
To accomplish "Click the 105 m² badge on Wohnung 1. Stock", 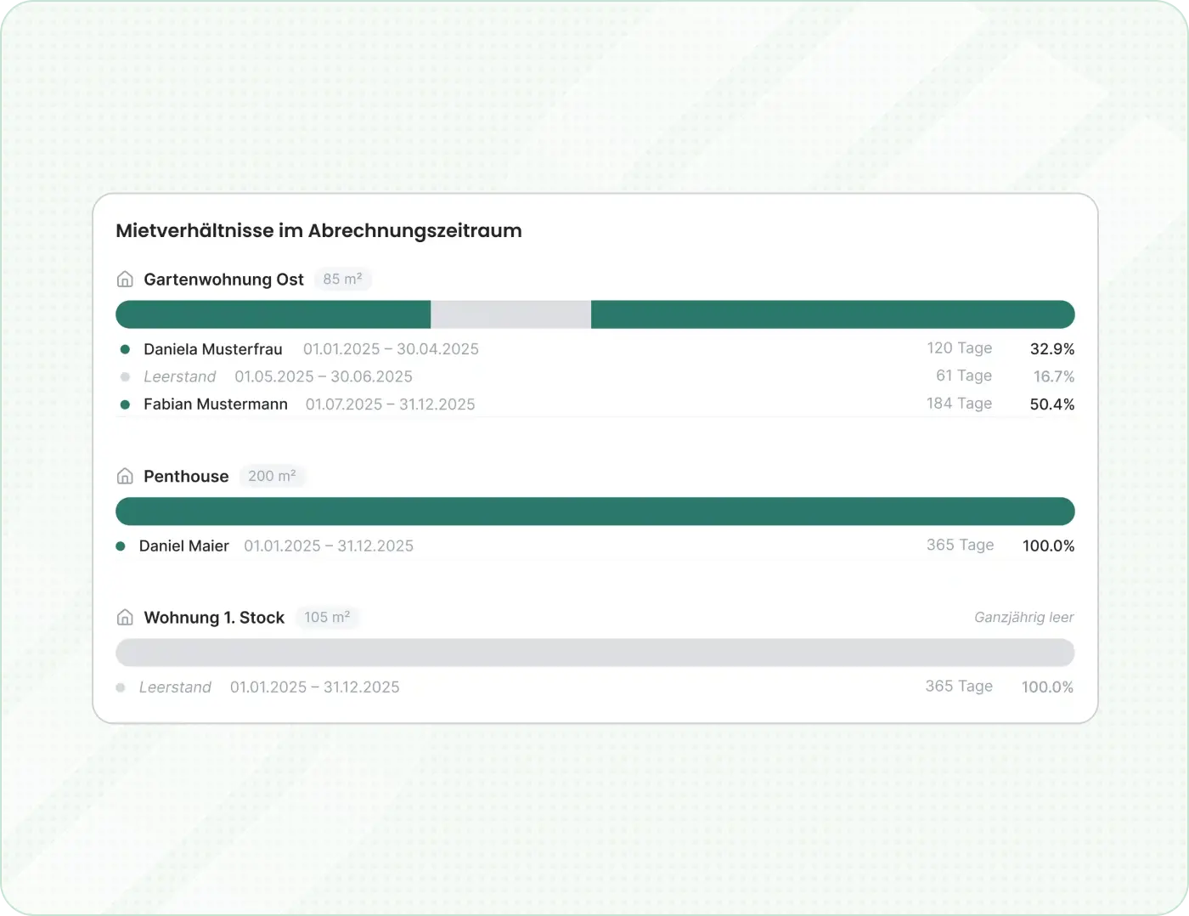I will click(328, 617).
